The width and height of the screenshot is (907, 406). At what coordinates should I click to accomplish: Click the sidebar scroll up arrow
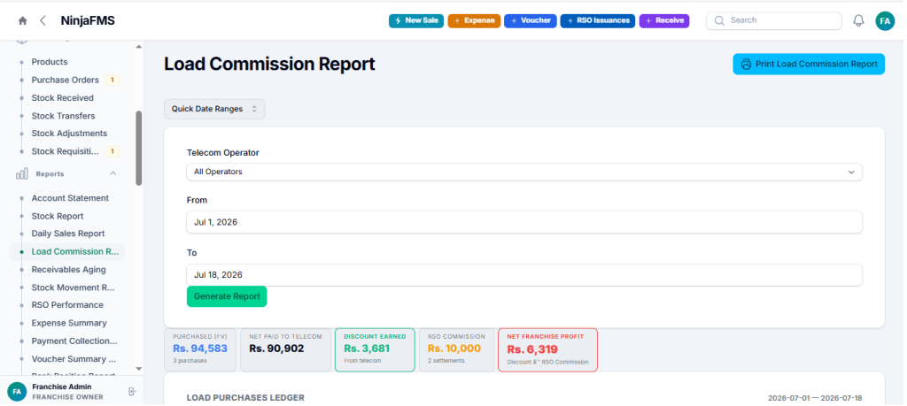click(x=138, y=47)
